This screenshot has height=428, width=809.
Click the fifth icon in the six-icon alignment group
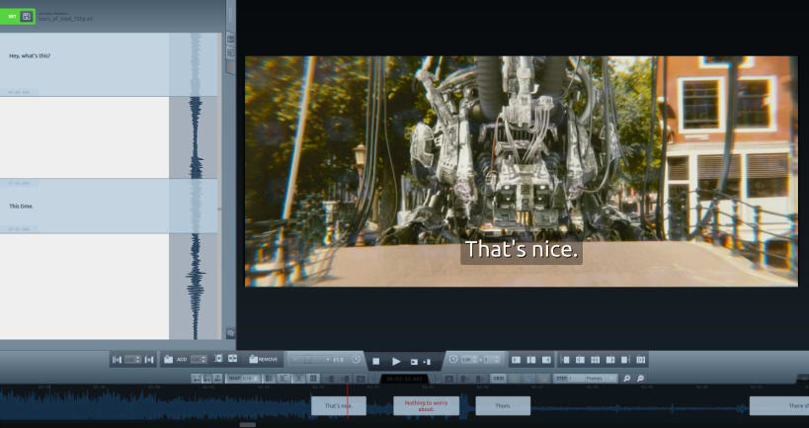click(625, 360)
